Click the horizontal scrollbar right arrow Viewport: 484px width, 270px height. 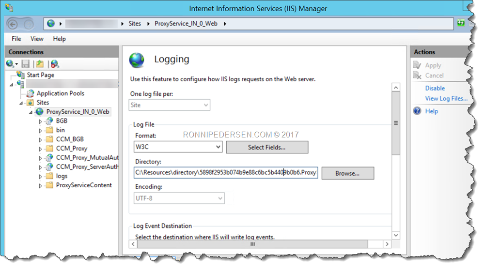[x=387, y=244]
